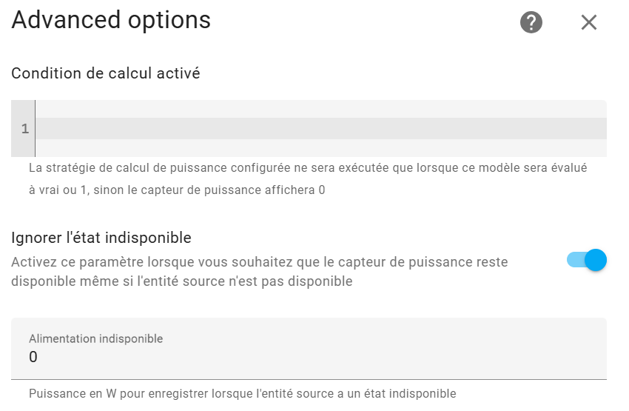Viewport: 629px width, 411px height.
Task: Select the 0 value in power field
Action: coord(33,357)
